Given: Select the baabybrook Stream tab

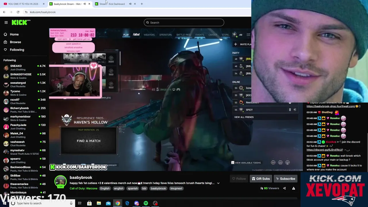Looking at the screenshot, I should (68, 4).
